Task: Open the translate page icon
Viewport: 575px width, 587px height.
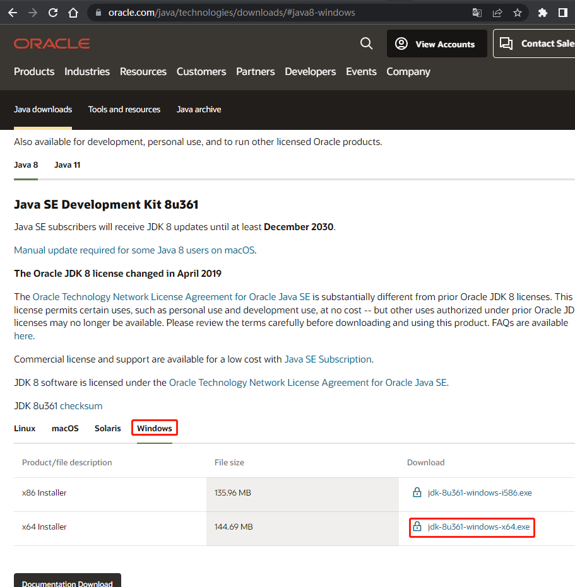Action: pos(477,13)
